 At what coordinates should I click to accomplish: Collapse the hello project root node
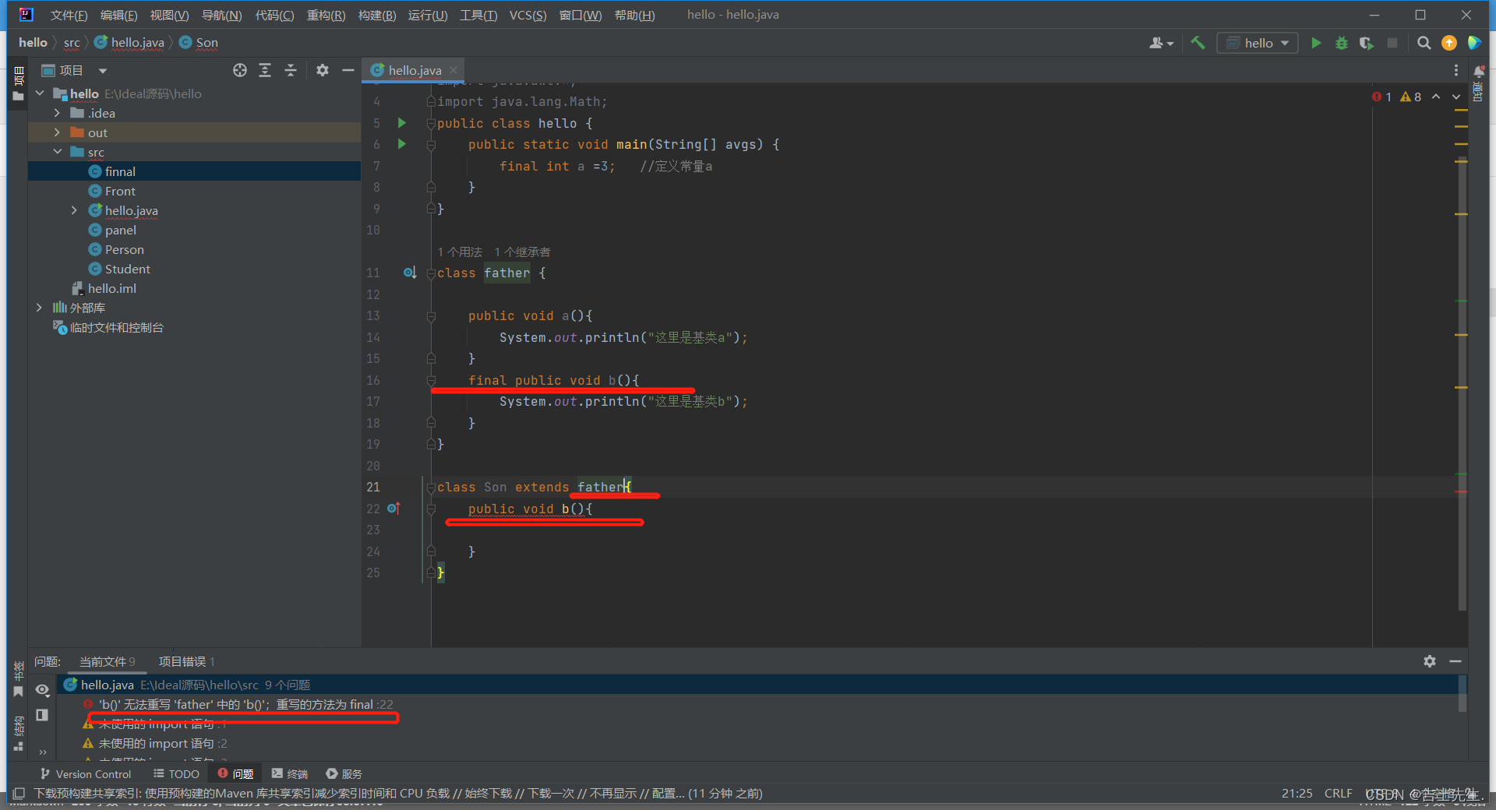point(40,93)
